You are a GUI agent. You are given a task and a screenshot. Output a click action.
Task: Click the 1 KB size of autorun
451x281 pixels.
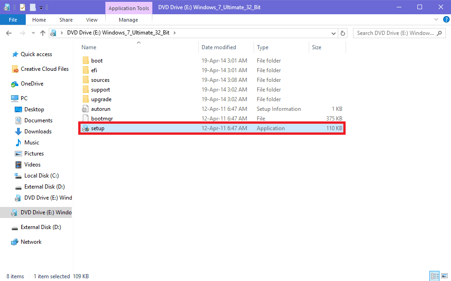[x=337, y=109]
